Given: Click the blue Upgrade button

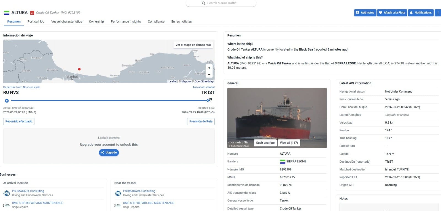Looking at the screenshot, I should pos(109,152).
